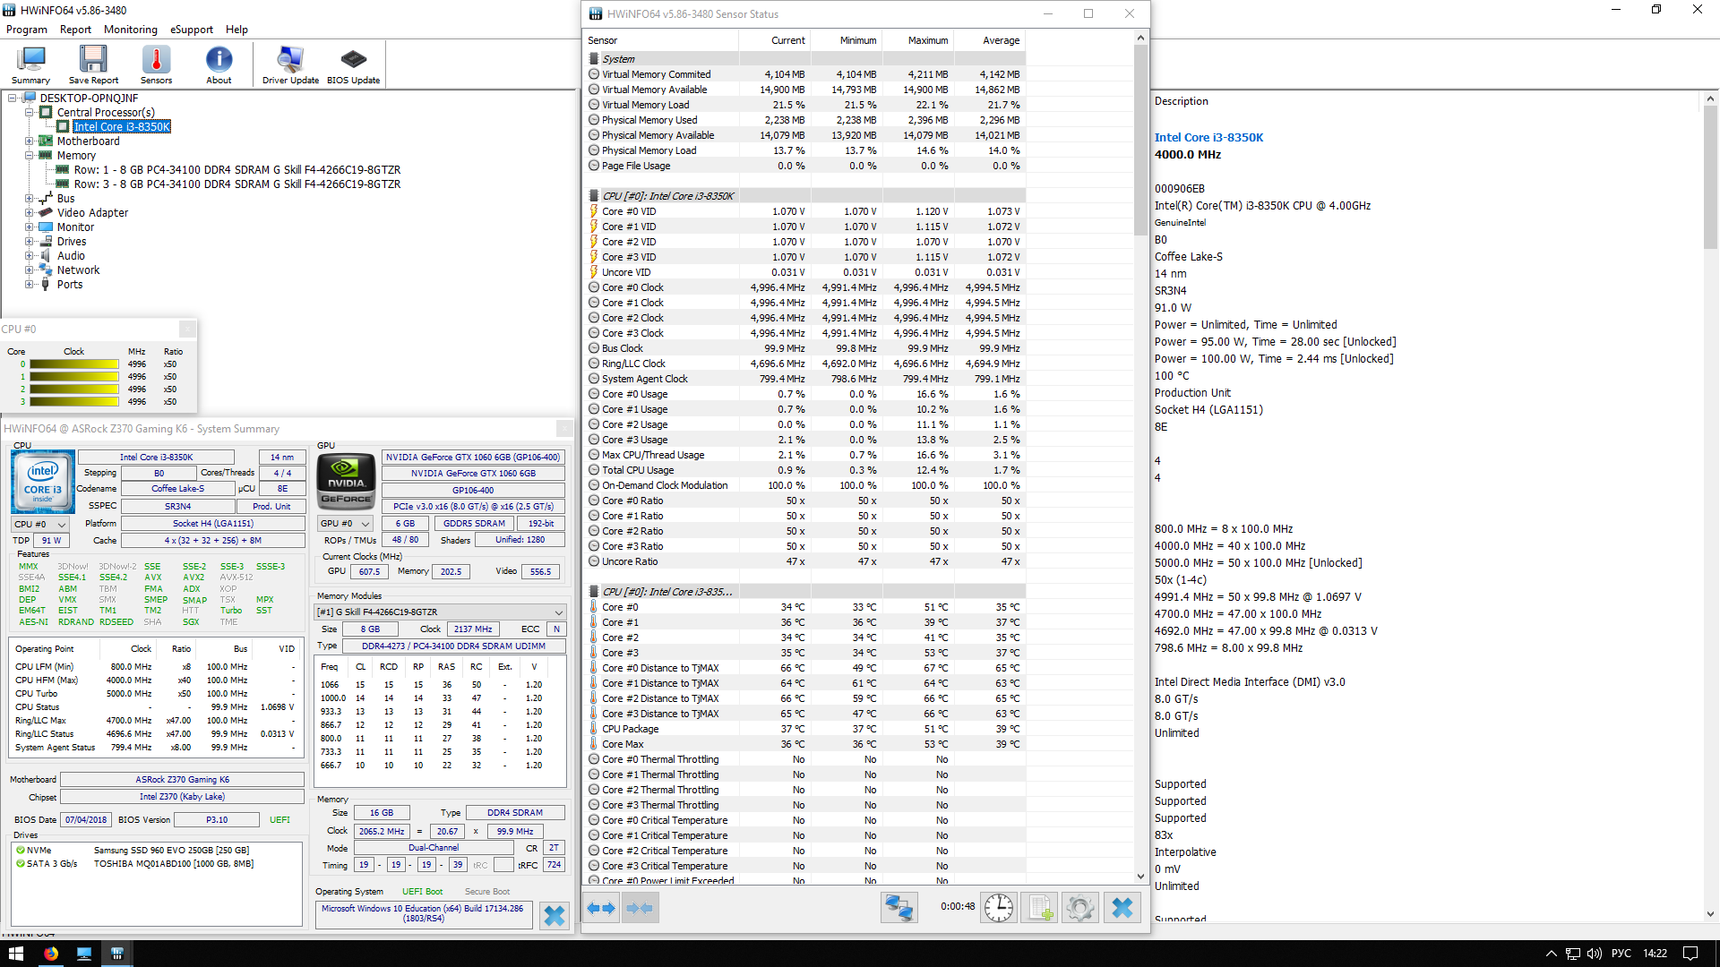This screenshot has width=1720, height=967.
Task: Close System Summary with blue X button
Action: click(x=555, y=915)
